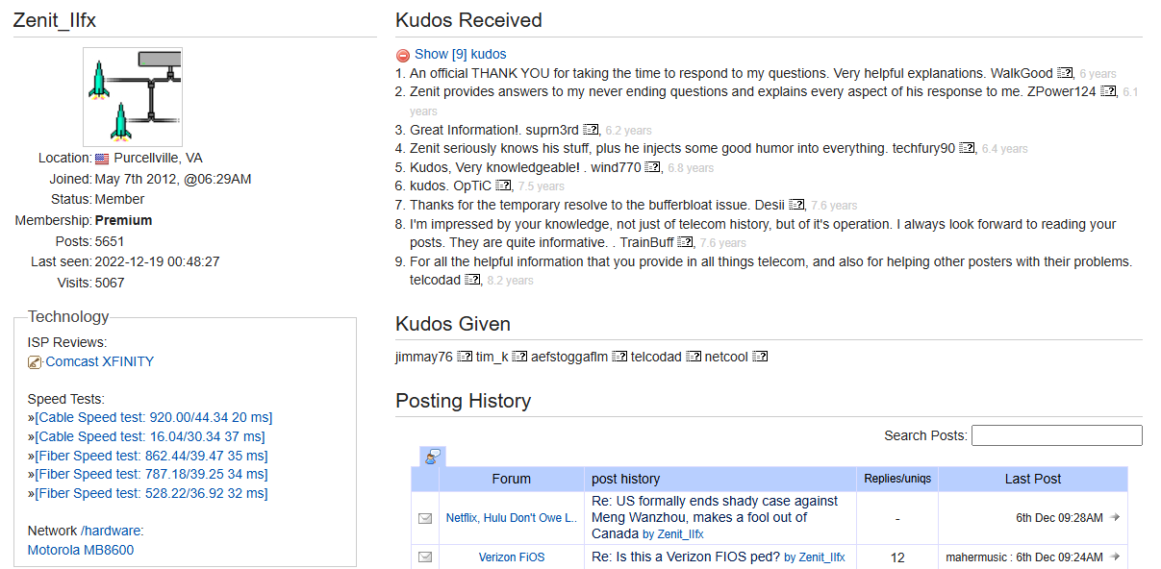Open profile card icon beside netcool
Viewport: 1161px width, 569px height.
760,358
